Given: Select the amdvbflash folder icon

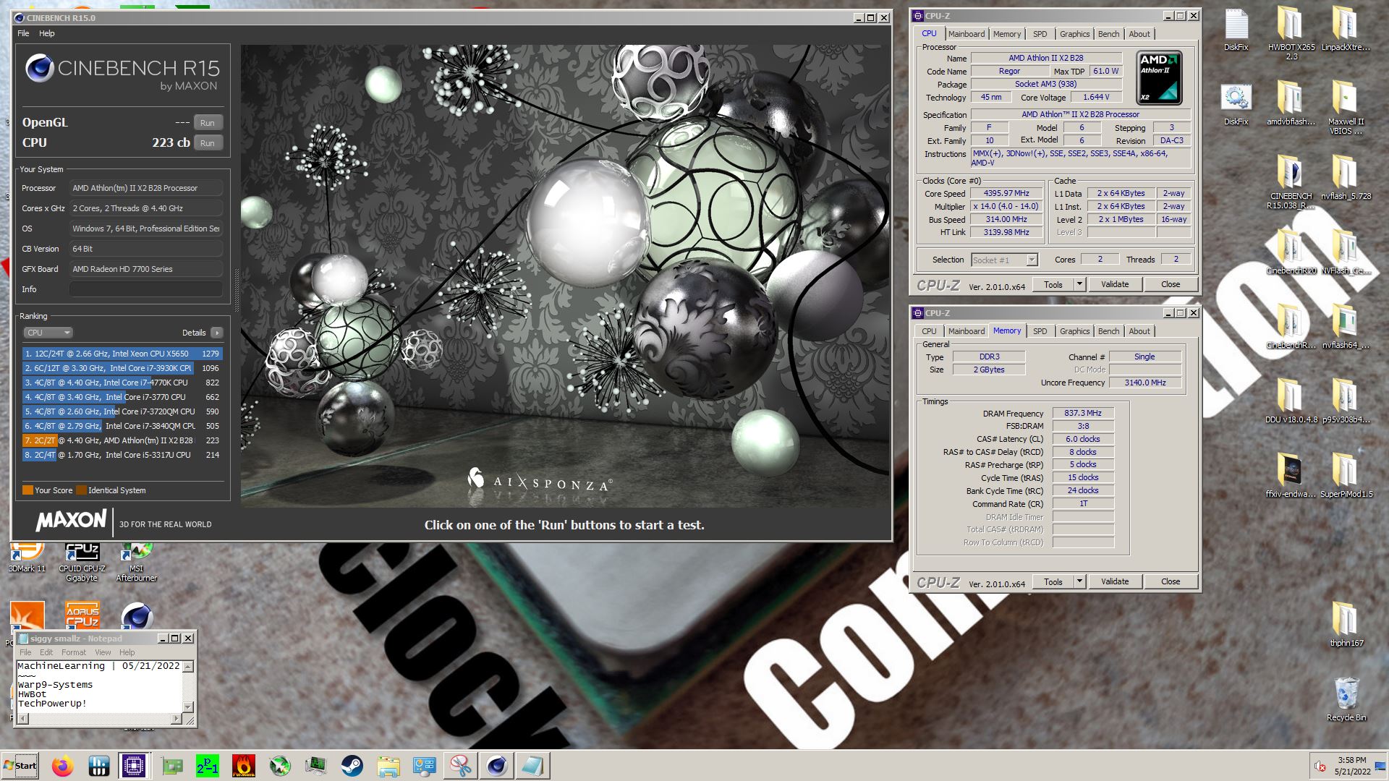Looking at the screenshot, I should pyautogui.click(x=1291, y=103).
